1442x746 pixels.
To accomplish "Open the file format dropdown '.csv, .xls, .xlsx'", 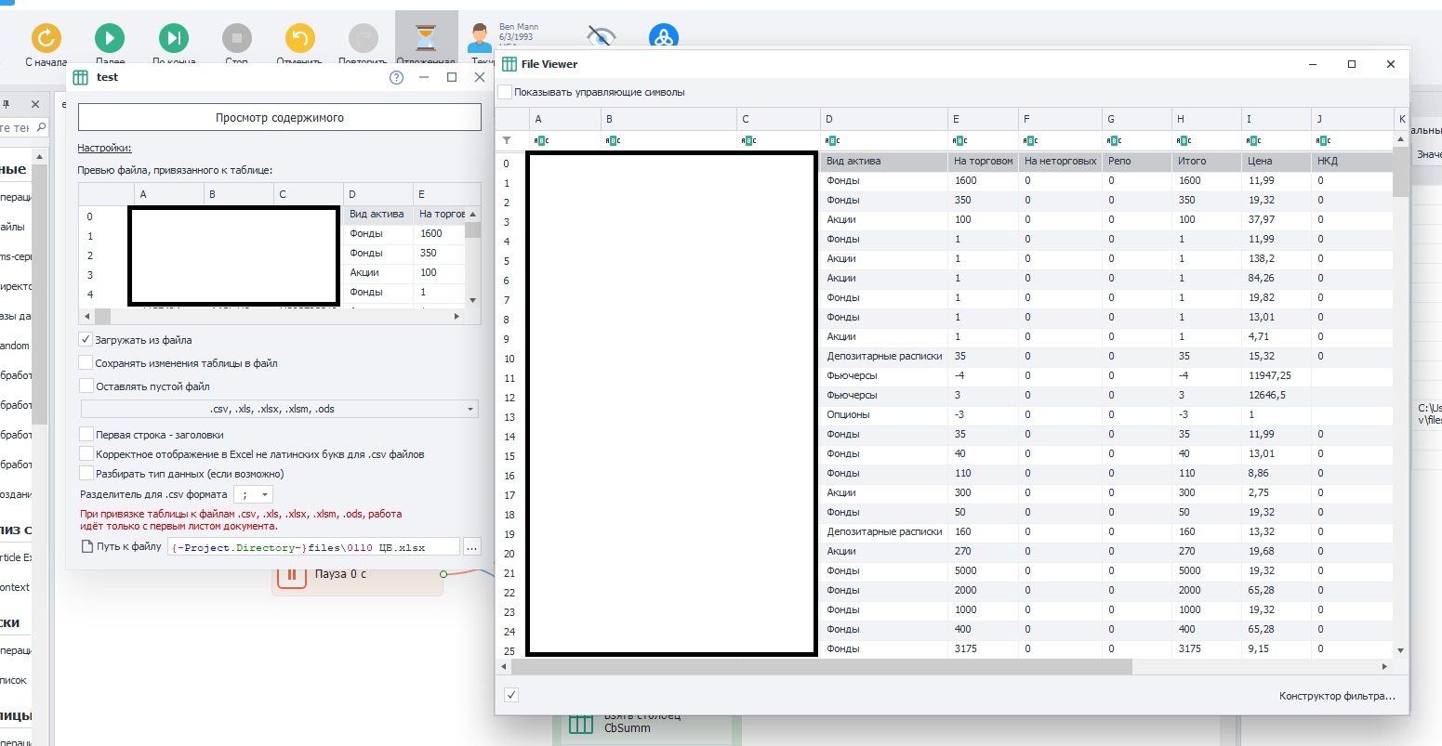I will 279,409.
